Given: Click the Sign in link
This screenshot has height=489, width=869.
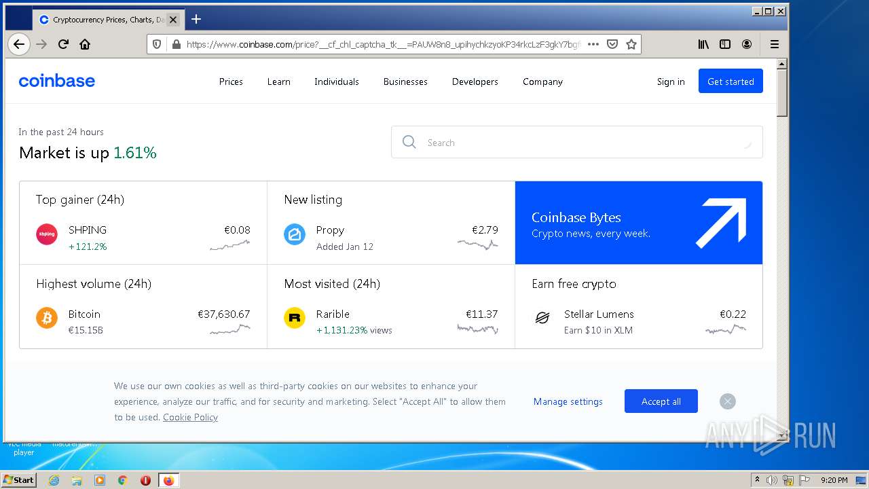Looking at the screenshot, I should coord(671,81).
